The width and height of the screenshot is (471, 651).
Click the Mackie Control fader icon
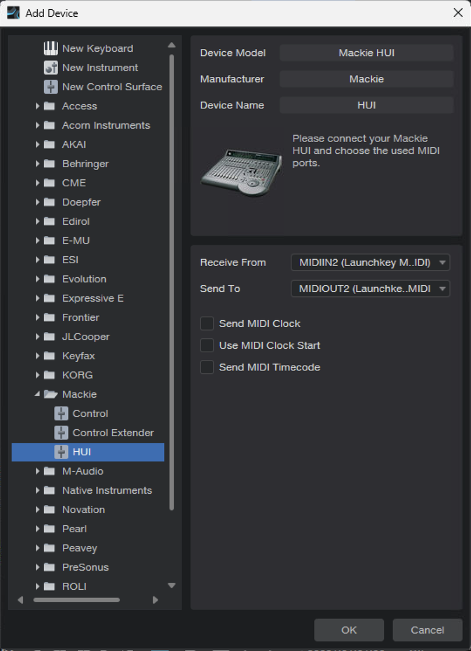pyautogui.click(x=61, y=413)
